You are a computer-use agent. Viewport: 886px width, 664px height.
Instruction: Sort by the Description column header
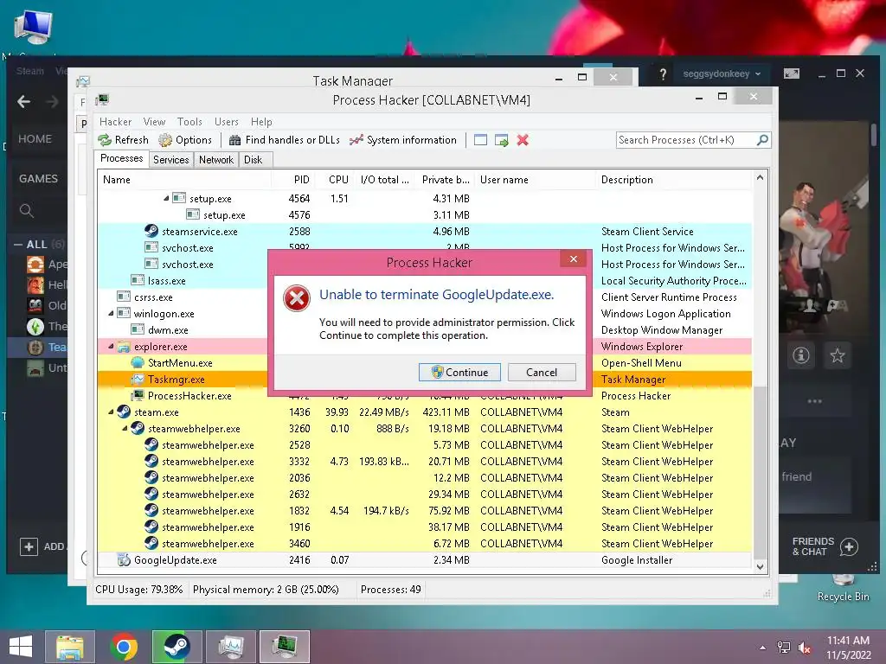(x=673, y=180)
